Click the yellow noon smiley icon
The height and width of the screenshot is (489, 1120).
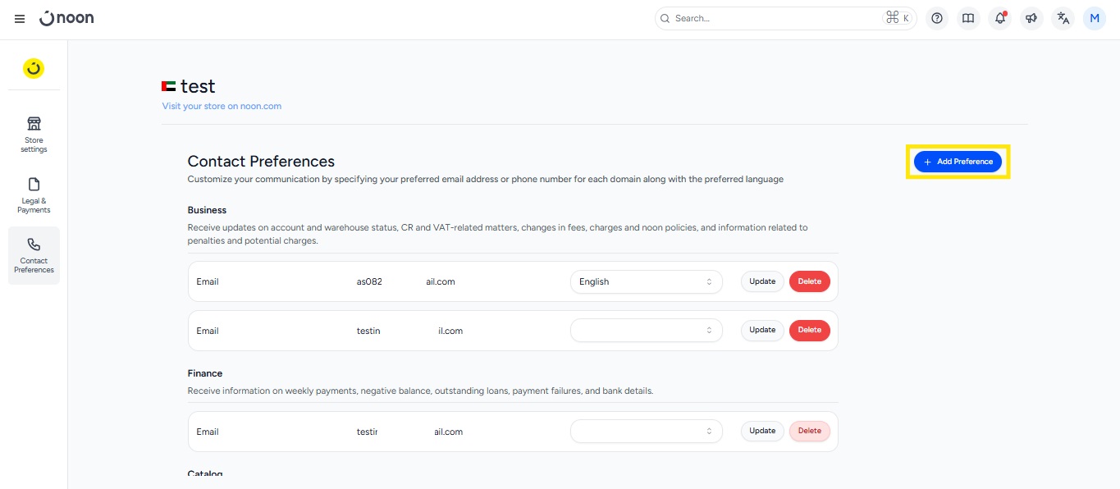point(34,69)
